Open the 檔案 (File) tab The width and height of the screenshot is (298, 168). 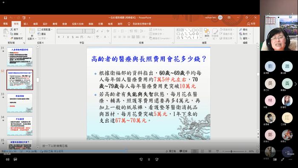[x=6, y=24]
